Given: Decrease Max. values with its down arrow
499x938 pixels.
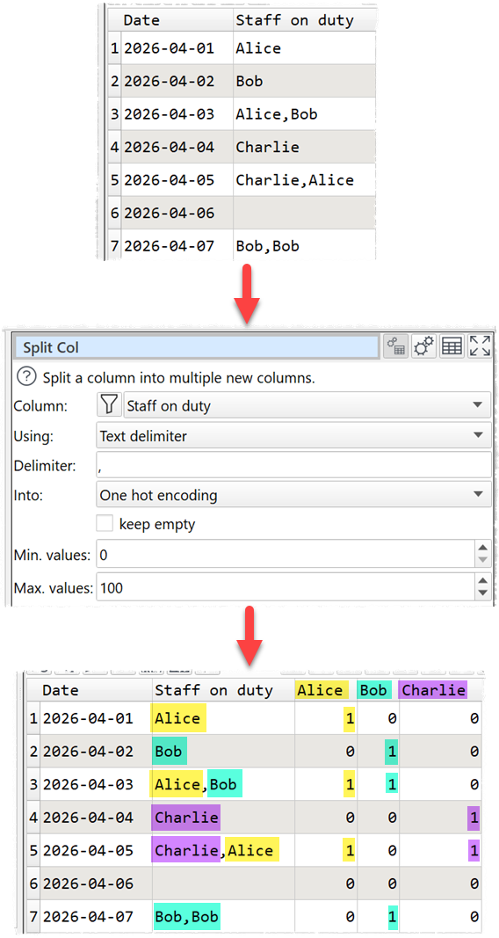Looking at the screenshot, I should 483,594.
